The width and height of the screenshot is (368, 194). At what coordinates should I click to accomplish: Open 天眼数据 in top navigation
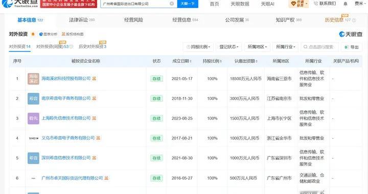pyautogui.click(x=240, y=4)
